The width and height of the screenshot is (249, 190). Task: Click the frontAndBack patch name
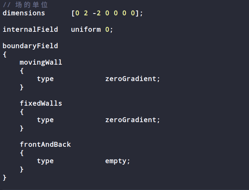(45, 144)
